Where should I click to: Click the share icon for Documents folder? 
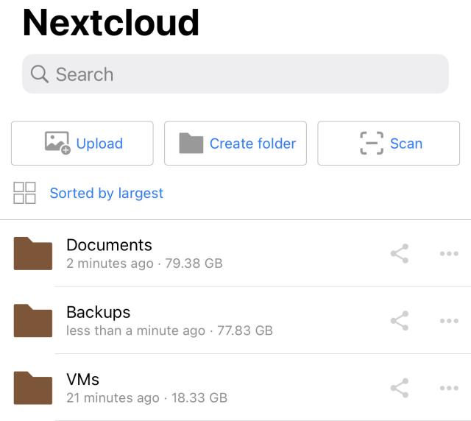(x=399, y=254)
